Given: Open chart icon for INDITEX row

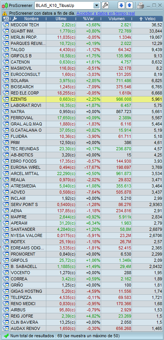Looking at the screenshot, I should tap(5, 242).
